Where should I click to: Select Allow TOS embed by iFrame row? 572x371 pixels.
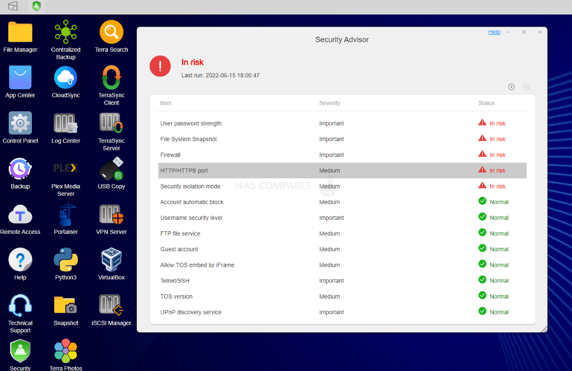[342, 265]
